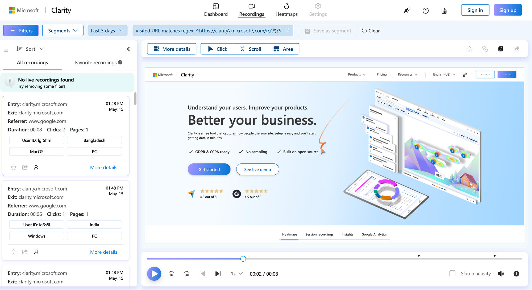Select Insights tab in recorded page

pyautogui.click(x=347, y=234)
